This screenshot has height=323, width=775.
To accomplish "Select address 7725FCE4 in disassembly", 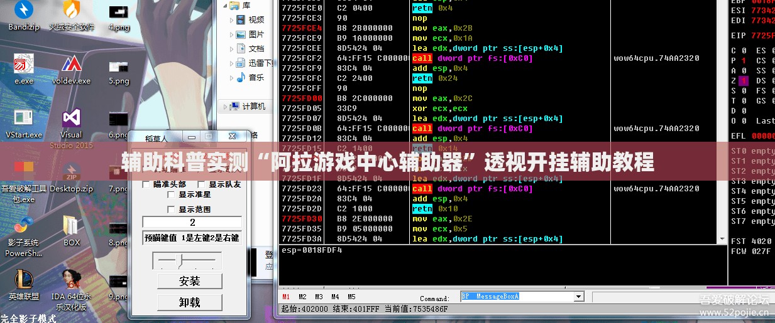I will pos(302,28).
